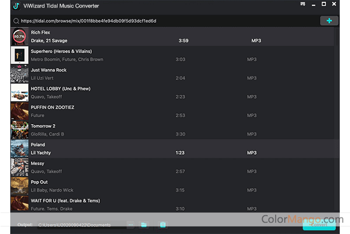Click the Rich Flex progress circle

(x=19, y=37)
